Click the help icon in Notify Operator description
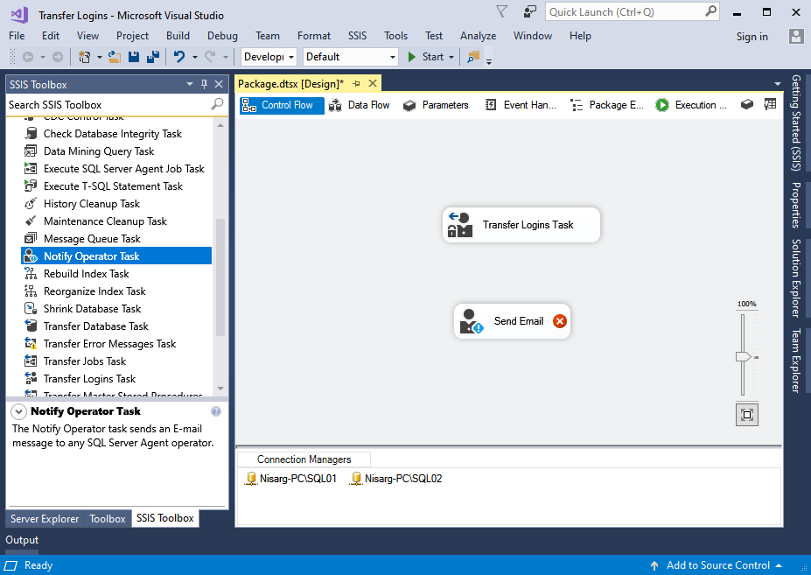The height and width of the screenshot is (575, 811). [216, 411]
